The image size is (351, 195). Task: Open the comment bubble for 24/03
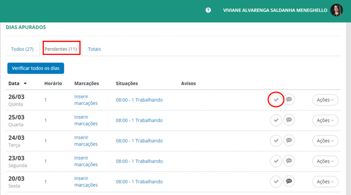click(289, 141)
